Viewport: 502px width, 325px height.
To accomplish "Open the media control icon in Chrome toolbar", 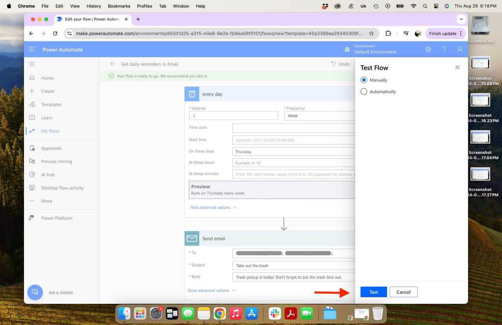I will 405,34.
